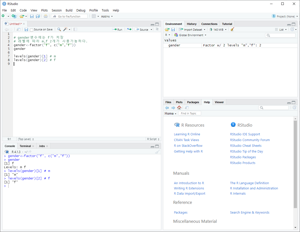
Task: Click the Save workspace icon in Environment pane
Action: click(173, 29)
